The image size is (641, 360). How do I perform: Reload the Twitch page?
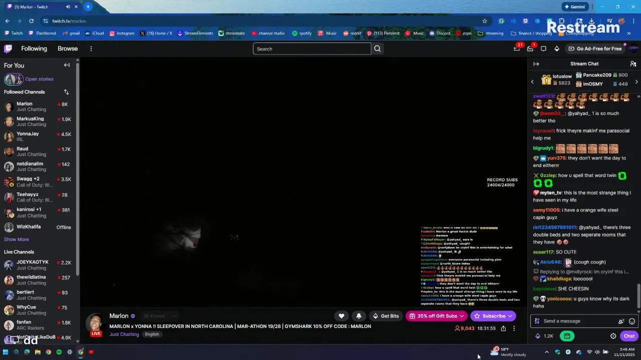coord(31,21)
